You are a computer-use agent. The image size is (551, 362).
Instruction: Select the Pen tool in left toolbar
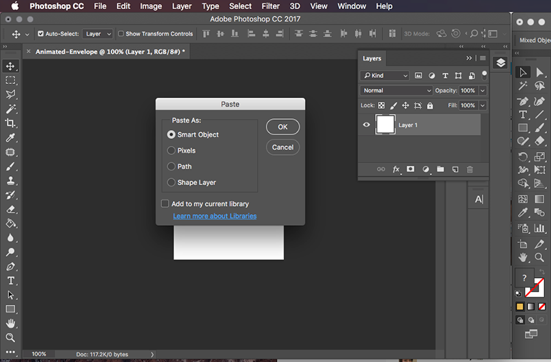10,266
